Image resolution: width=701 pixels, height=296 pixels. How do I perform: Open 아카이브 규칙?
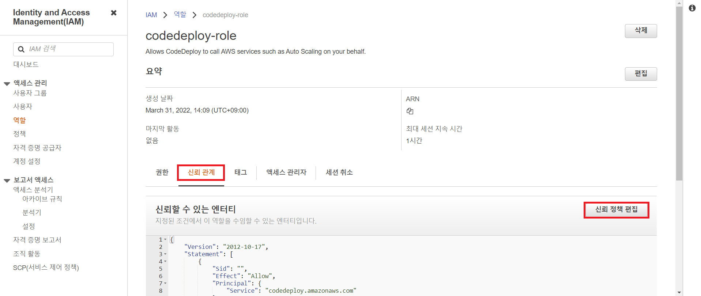pyautogui.click(x=42, y=199)
